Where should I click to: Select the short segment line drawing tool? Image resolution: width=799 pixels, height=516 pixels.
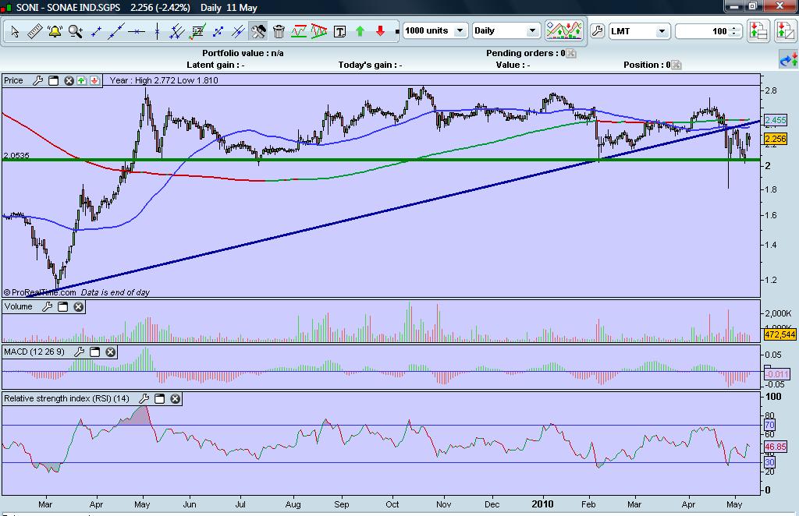[96, 31]
